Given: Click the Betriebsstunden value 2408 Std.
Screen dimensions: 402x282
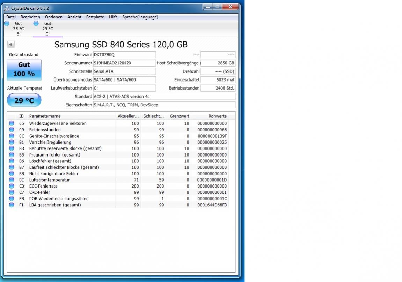Looking at the screenshot, I should click(218, 88).
